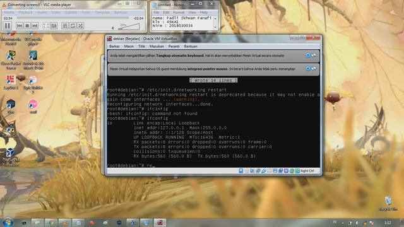Click VirtualBox optical drive status icon
404x227 pixels.
247,171
